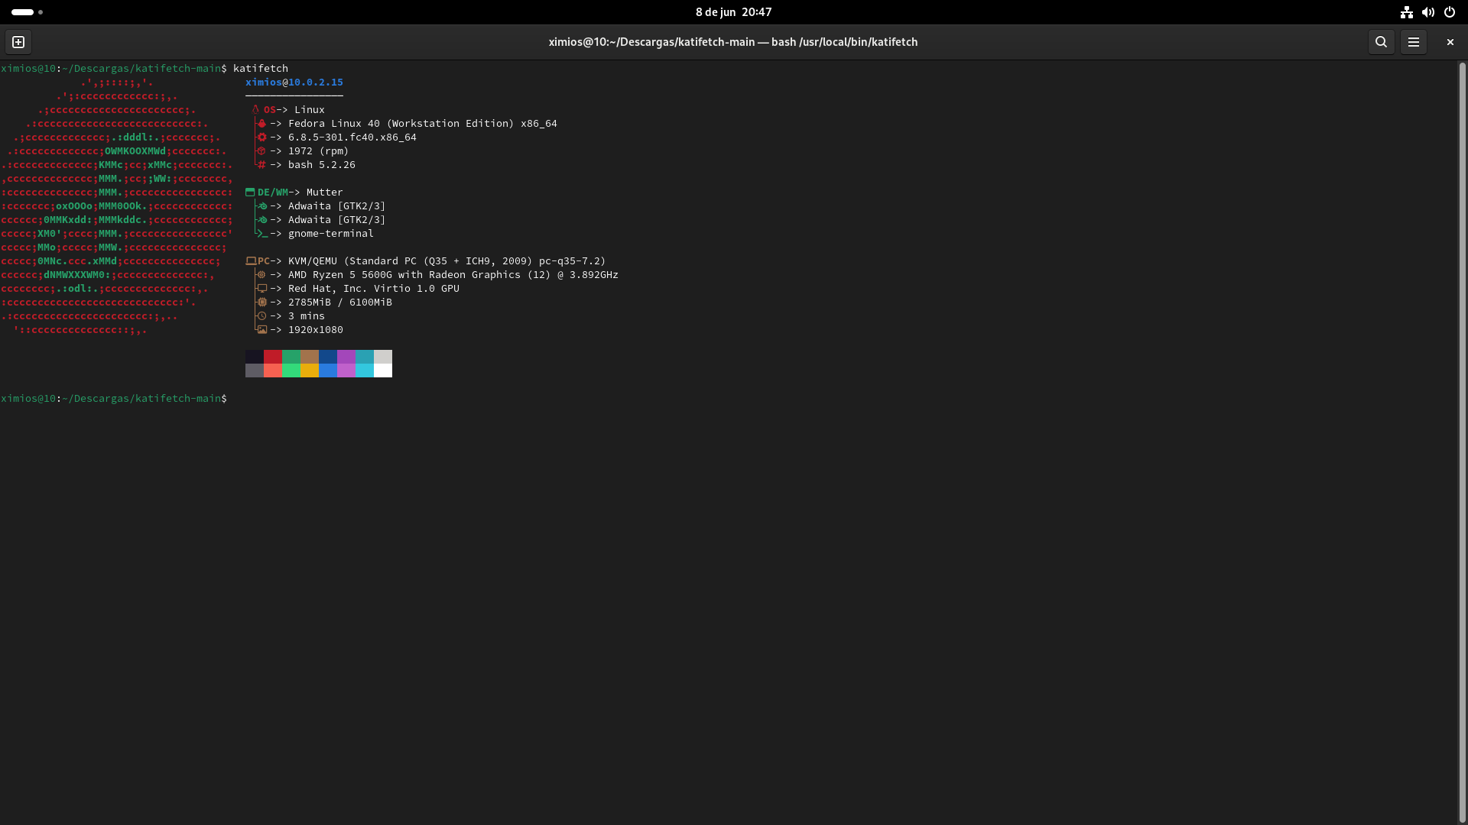Click the ximios@10.0.2.15 blue header text
The height and width of the screenshot is (825, 1468).
point(294,82)
